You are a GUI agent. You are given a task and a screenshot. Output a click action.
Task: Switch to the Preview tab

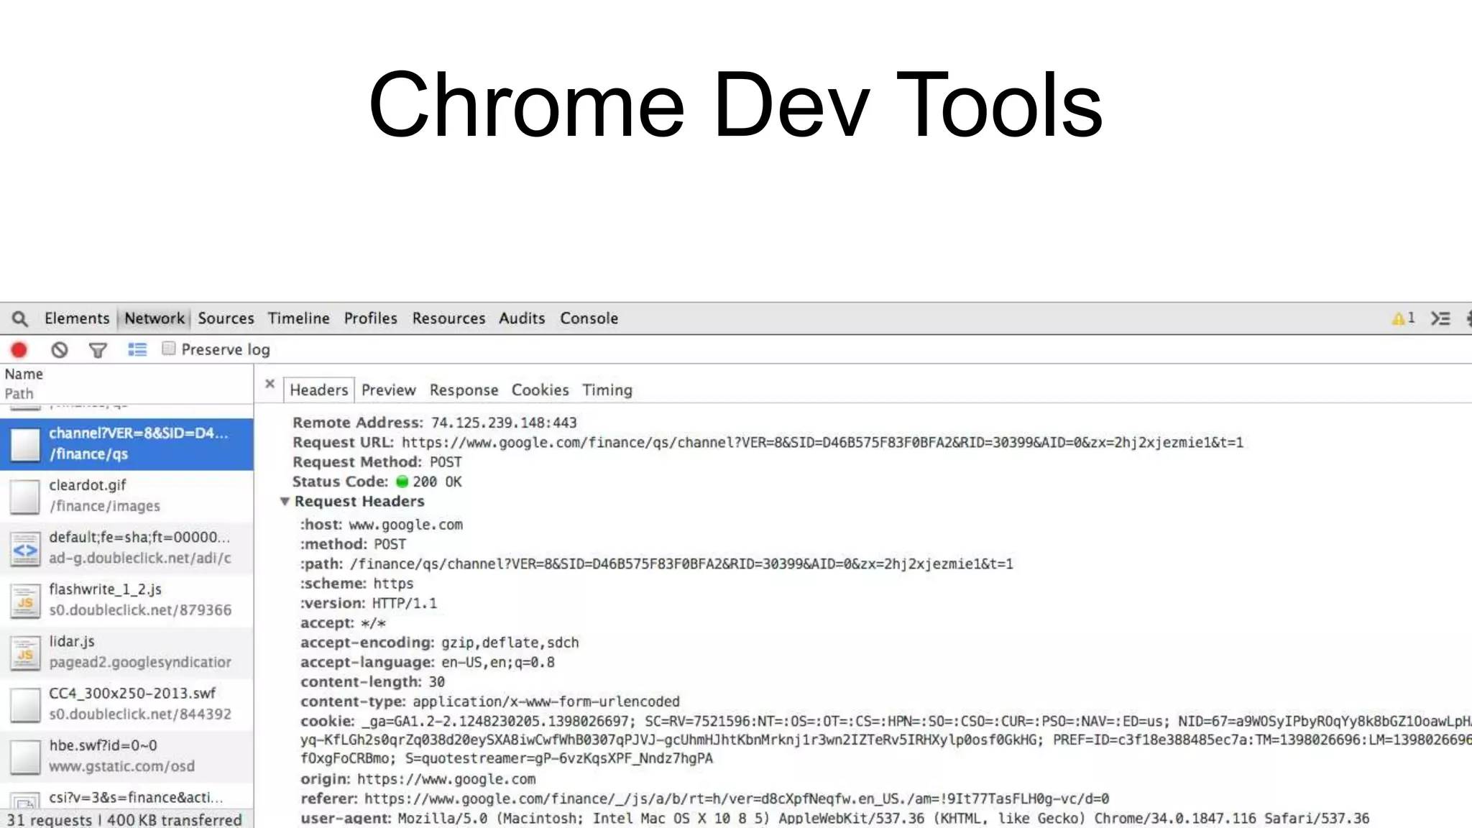[388, 390]
